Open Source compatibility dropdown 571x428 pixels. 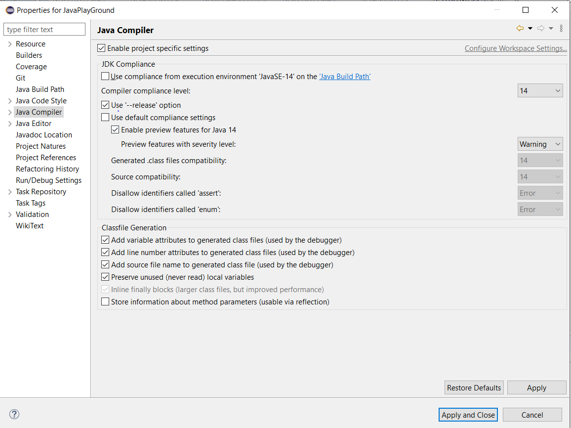click(x=540, y=176)
